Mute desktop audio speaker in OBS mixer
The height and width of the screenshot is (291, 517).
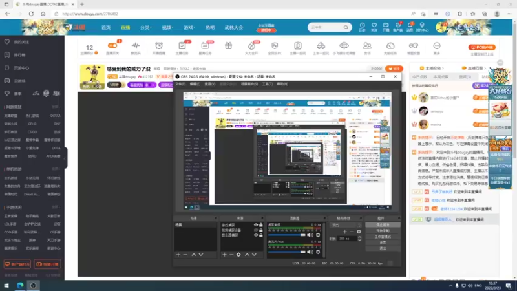(310, 235)
